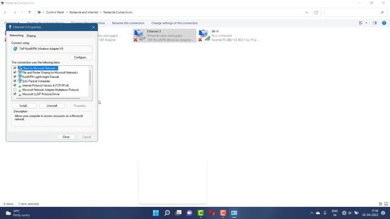Toggle Microsoft LLDP Protocol Driver checkbox
Image resolution: width=390 pixels, height=219 pixels.
(x=15, y=94)
